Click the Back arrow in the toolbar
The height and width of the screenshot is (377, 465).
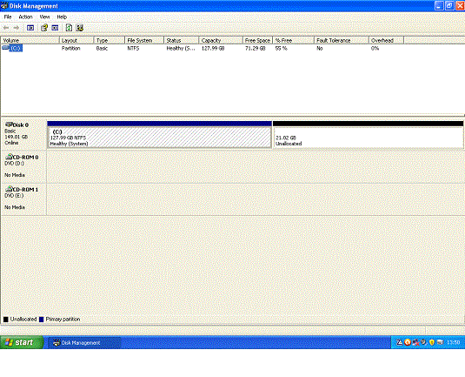pos(5,28)
